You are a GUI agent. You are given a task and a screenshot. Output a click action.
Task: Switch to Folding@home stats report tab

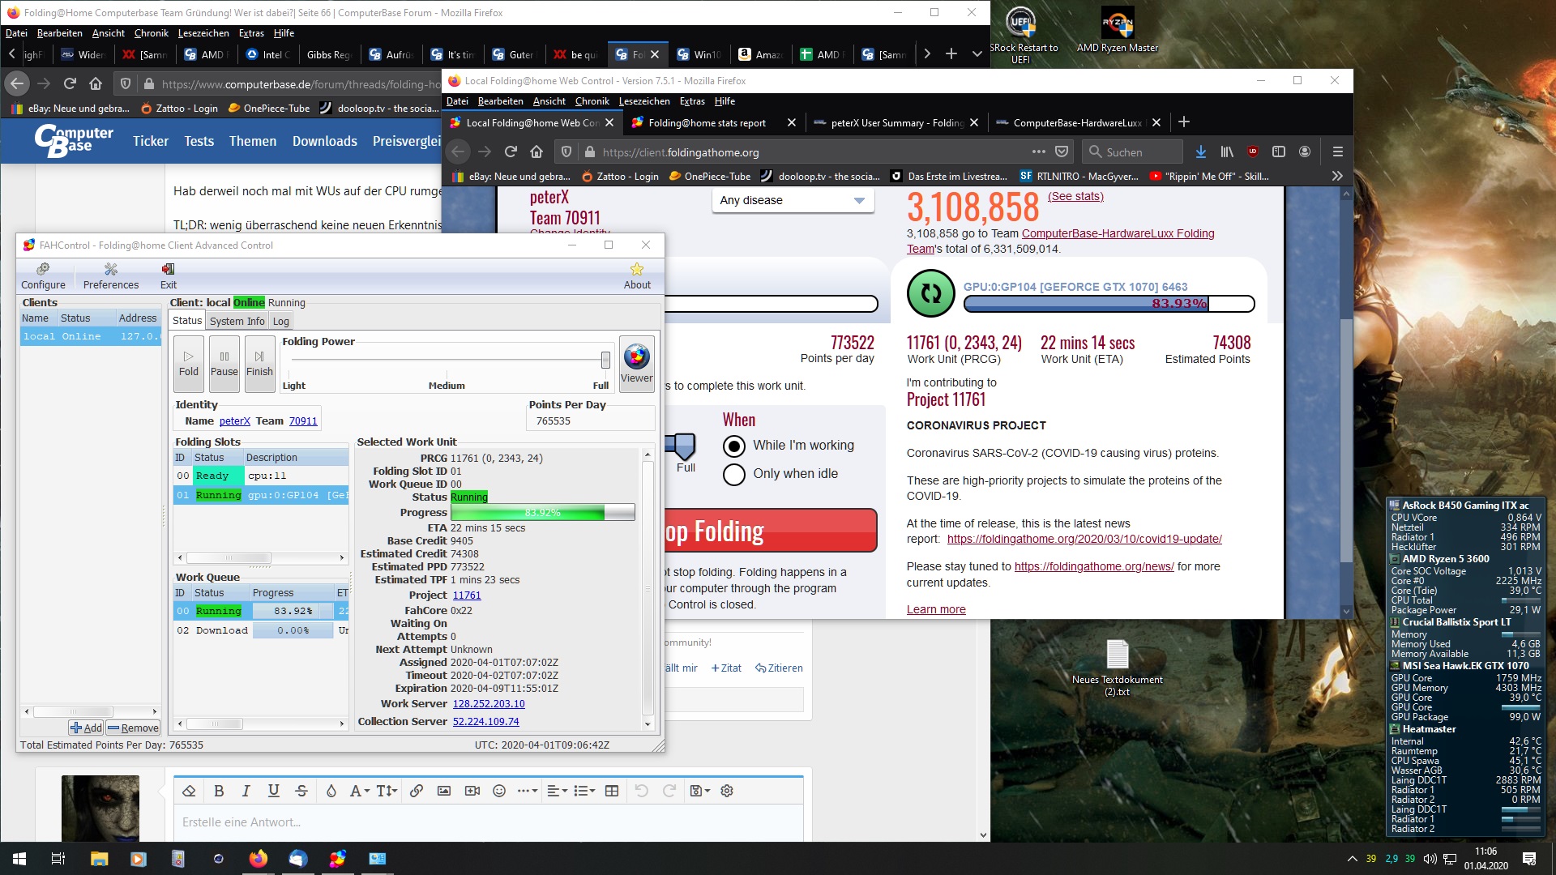click(707, 122)
